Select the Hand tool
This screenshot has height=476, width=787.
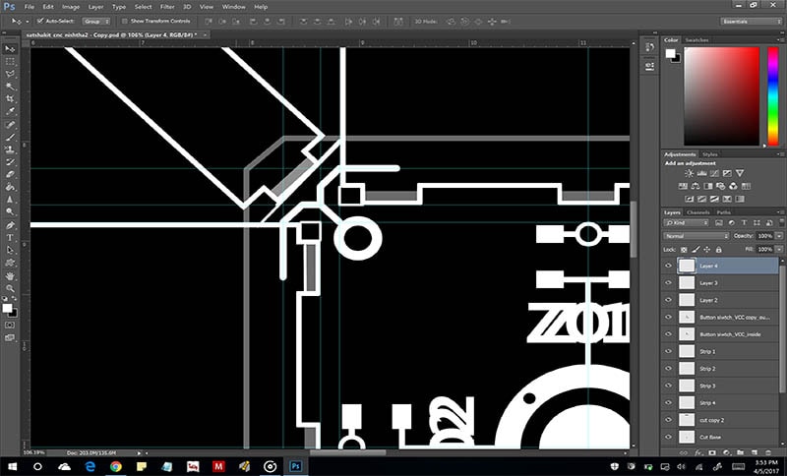(x=10, y=276)
